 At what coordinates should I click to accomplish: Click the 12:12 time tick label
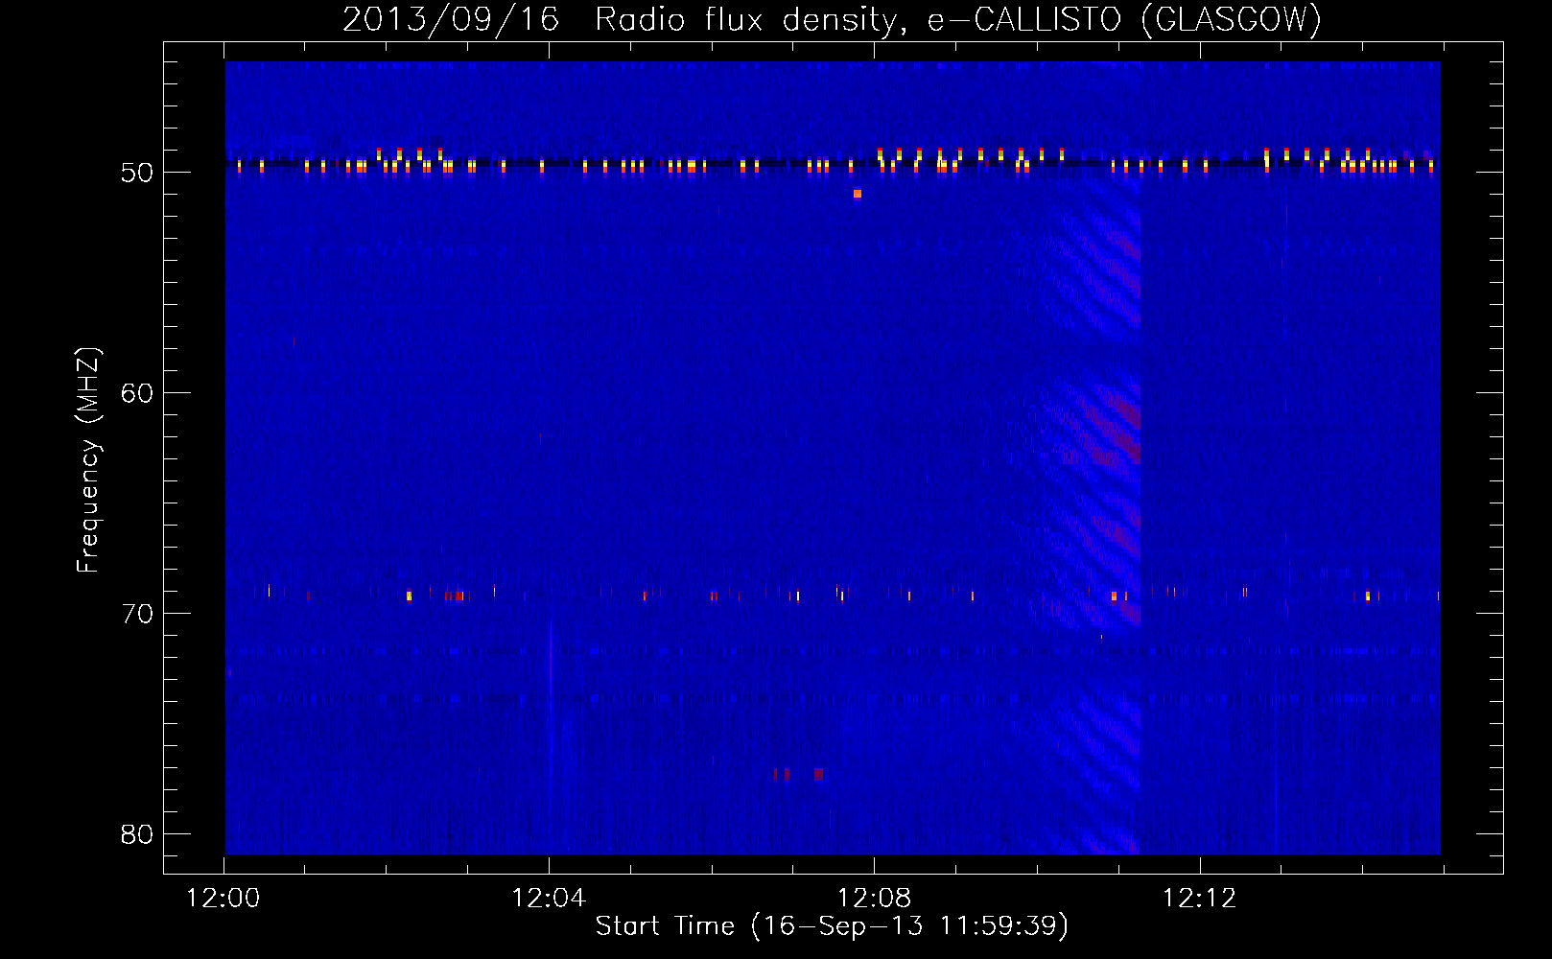[1200, 899]
